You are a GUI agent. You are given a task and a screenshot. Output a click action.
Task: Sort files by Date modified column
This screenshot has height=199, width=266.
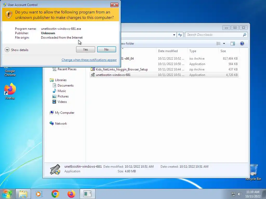pos(172,51)
